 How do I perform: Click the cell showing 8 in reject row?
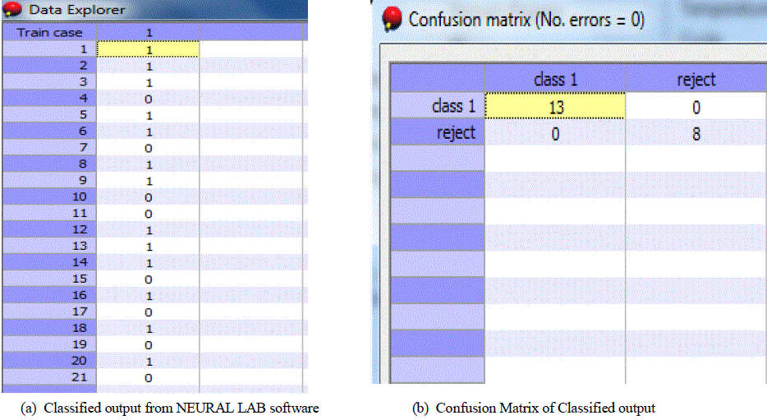[x=696, y=132]
